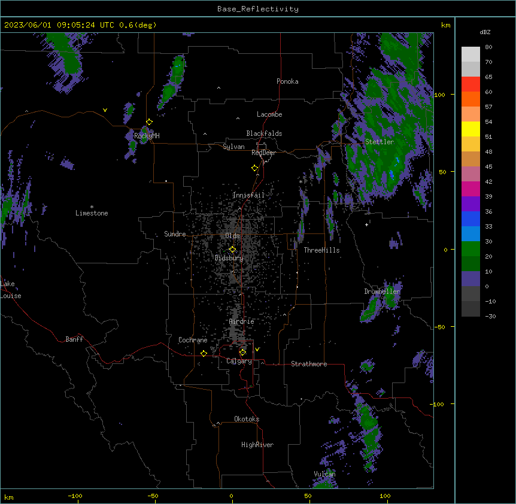Select the Cochrane label
516x504 pixels.
tap(193, 340)
